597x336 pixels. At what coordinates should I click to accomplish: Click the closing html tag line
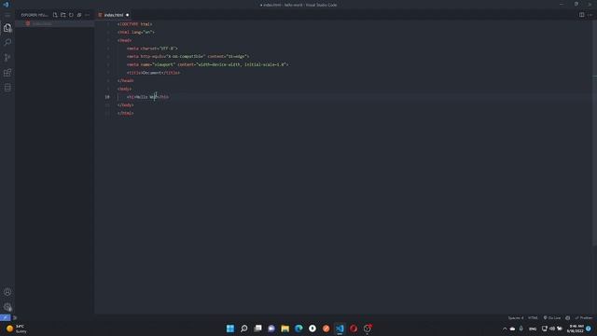pos(126,113)
